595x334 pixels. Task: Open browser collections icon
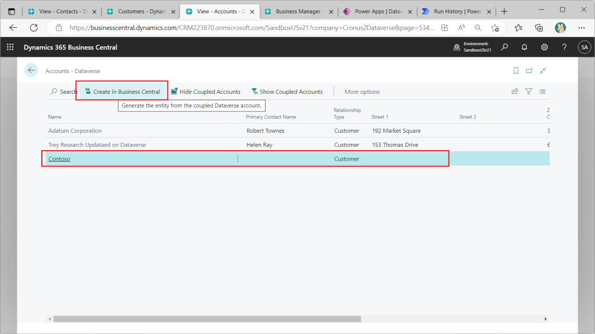click(539, 28)
